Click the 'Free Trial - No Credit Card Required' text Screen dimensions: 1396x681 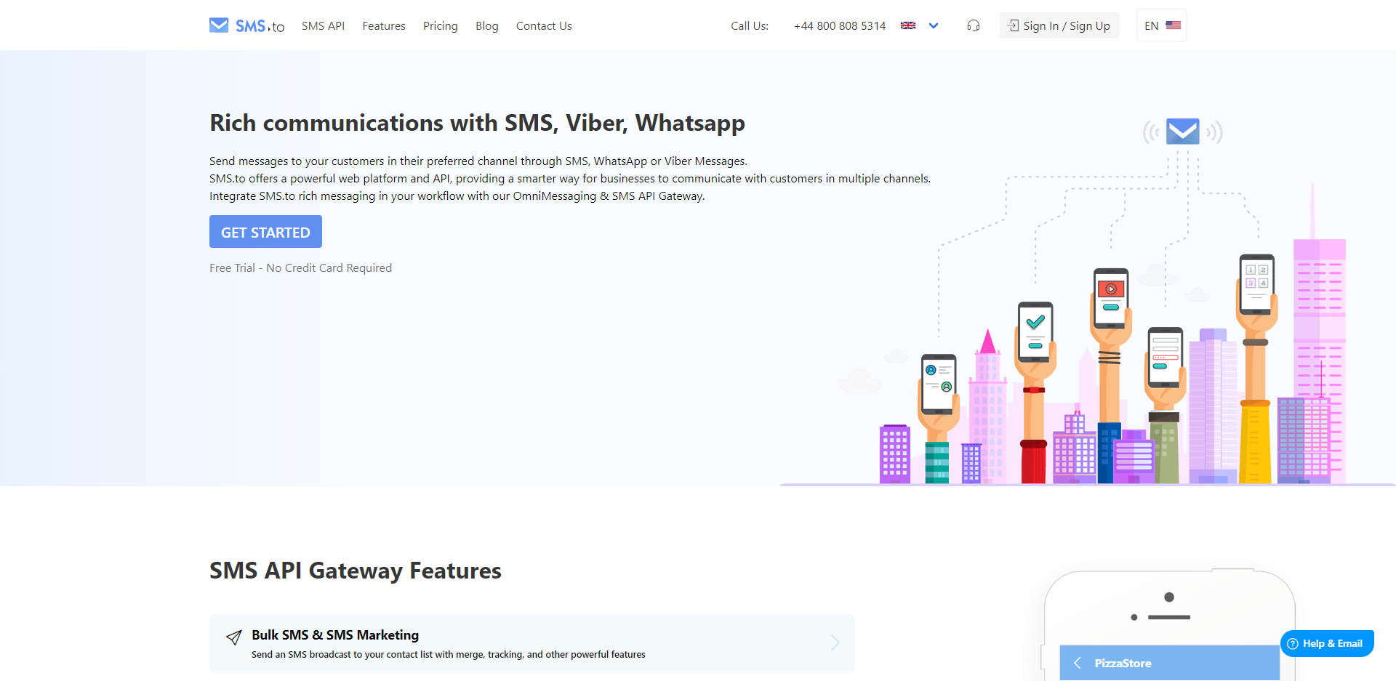[300, 268]
